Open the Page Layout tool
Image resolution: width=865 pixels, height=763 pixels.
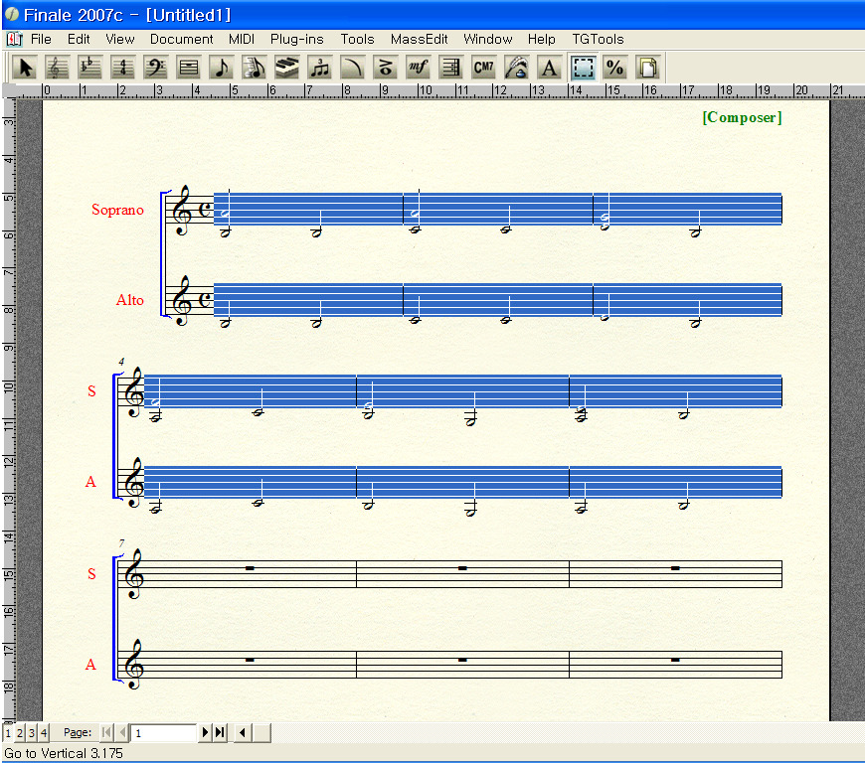tap(647, 68)
